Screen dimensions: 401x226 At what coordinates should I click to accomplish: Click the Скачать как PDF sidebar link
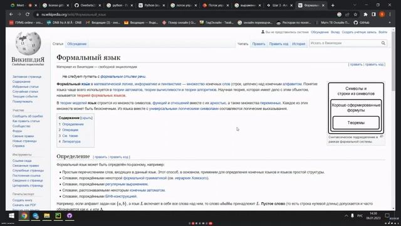24,205
